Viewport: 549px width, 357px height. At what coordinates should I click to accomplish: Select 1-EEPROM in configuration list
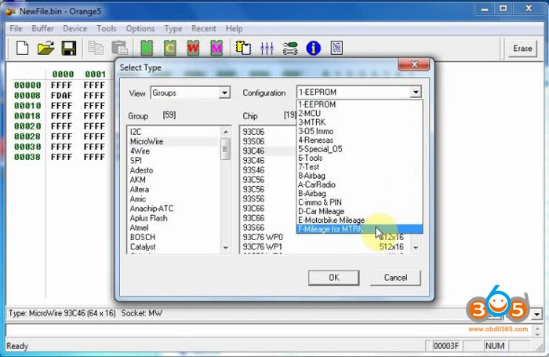coord(359,104)
